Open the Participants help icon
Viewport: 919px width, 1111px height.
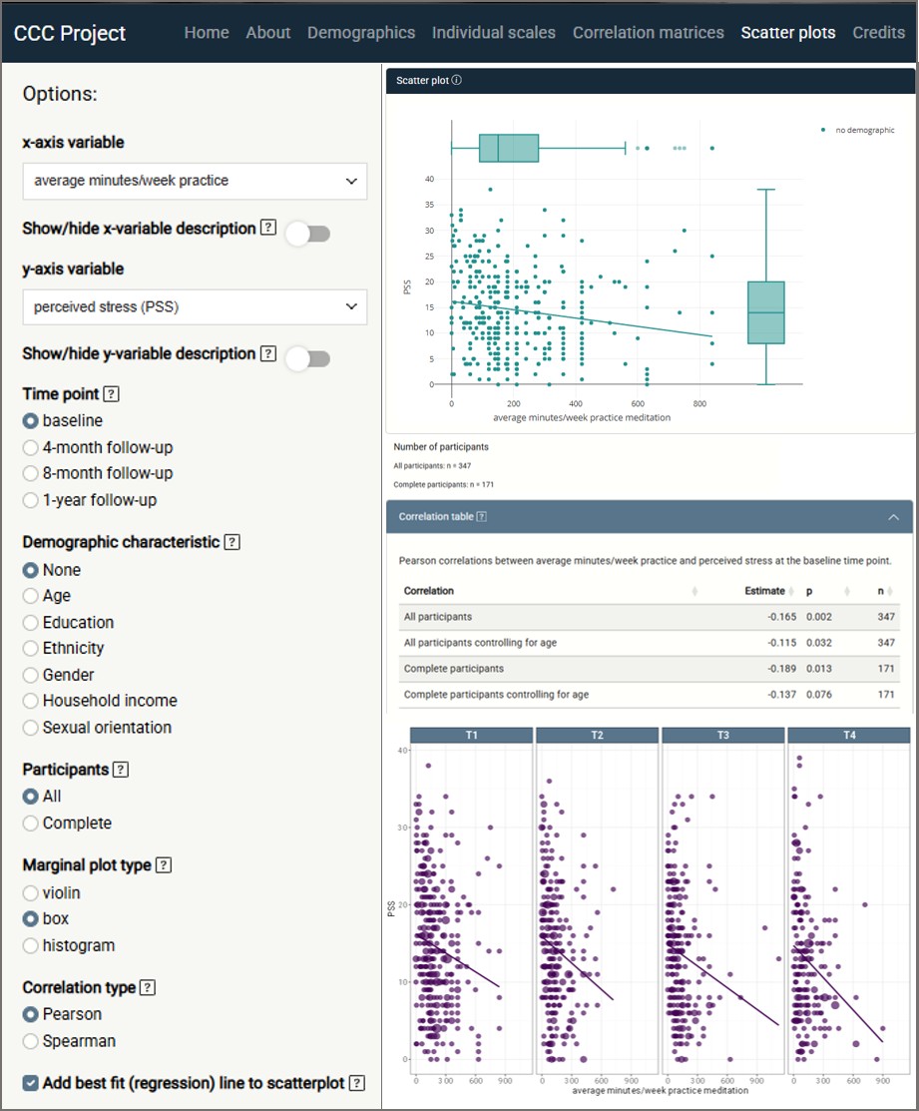pos(121,770)
